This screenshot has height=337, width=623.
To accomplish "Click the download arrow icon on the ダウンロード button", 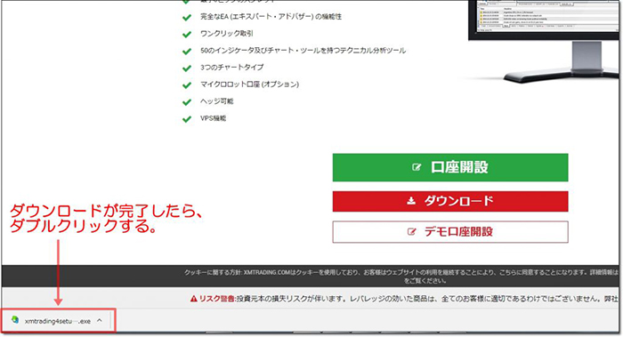I will click(411, 201).
